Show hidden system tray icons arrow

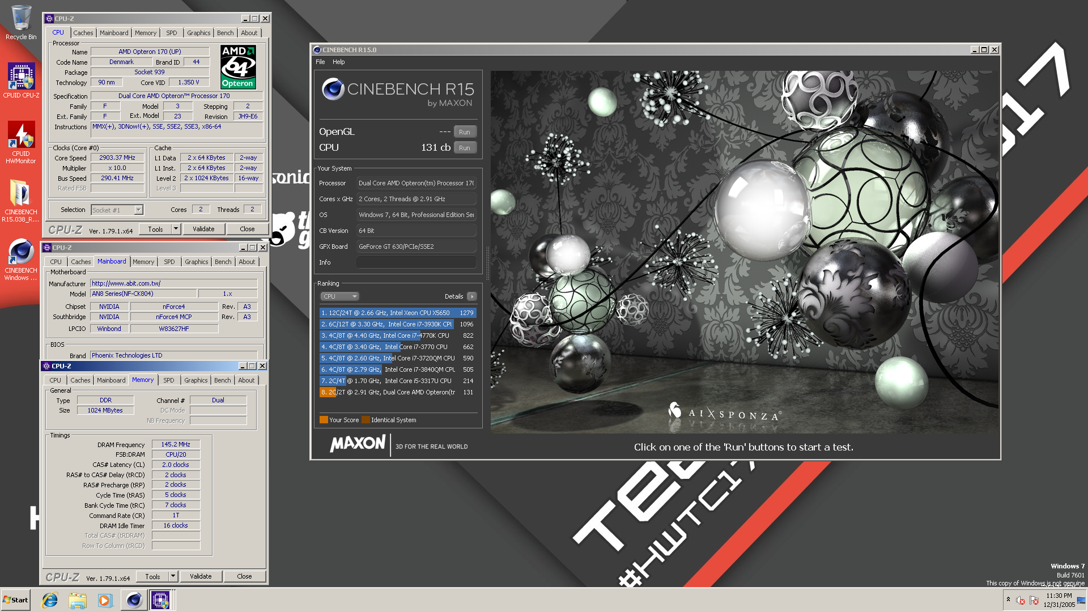click(1008, 600)
